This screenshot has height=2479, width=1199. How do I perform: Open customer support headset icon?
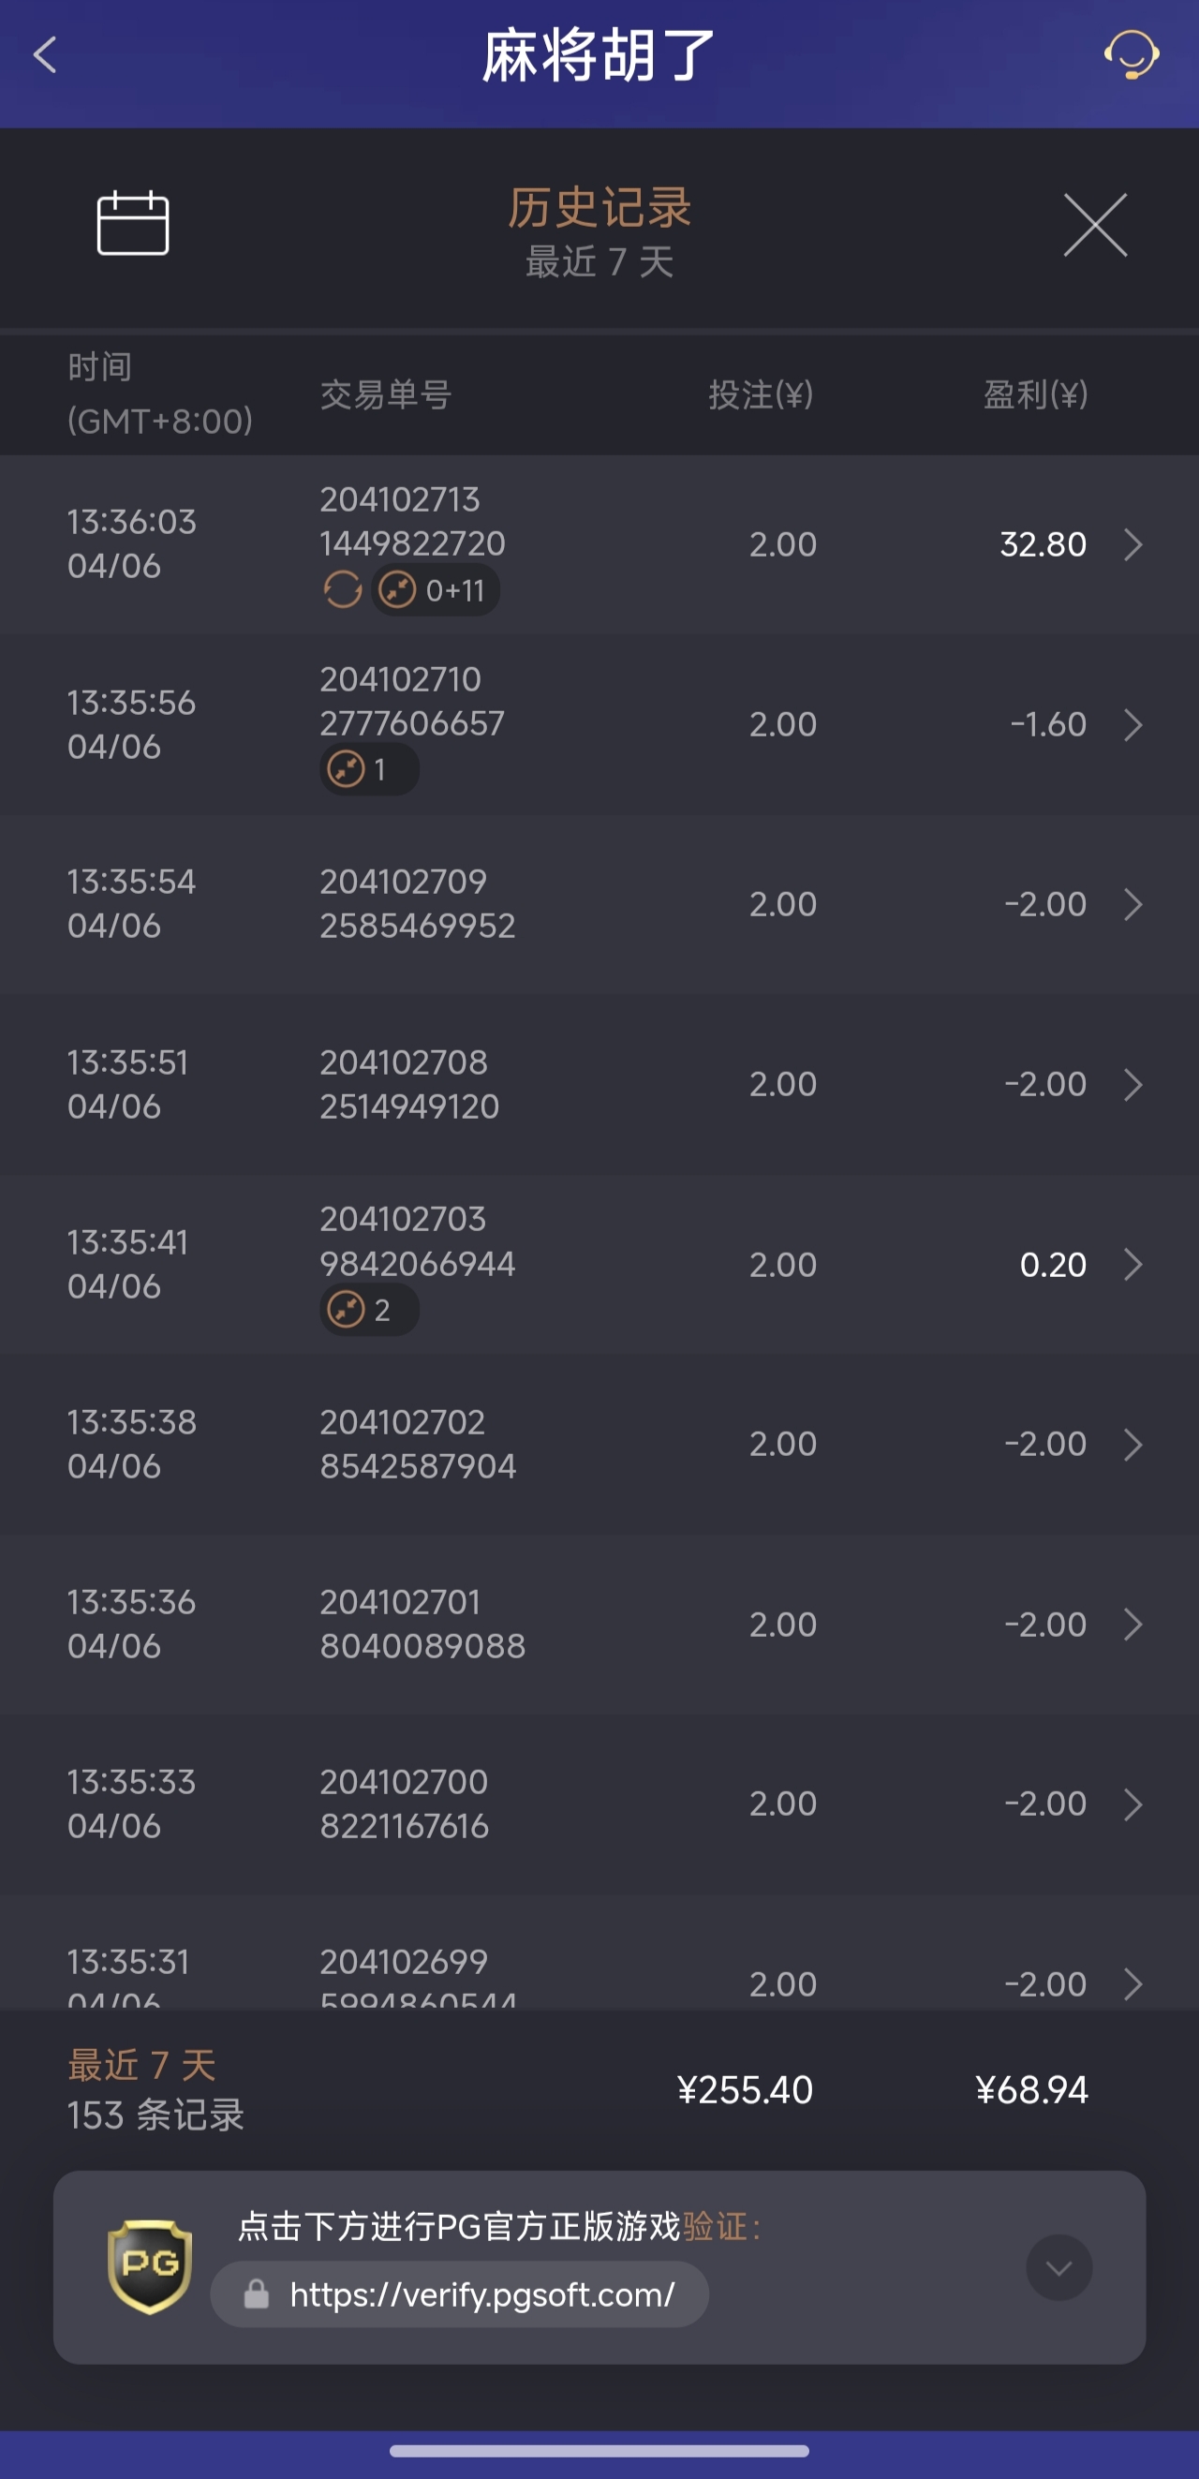pos(1131,55)
